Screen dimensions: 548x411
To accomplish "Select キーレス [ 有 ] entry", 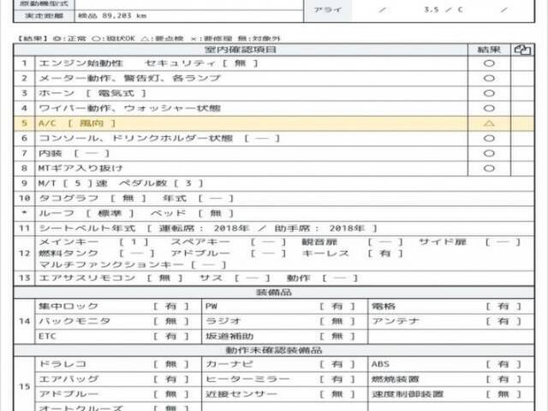I will (x=352, y=253).
